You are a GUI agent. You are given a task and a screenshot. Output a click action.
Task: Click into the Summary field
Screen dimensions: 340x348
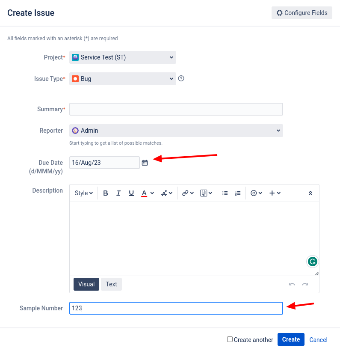click(176, 109)
